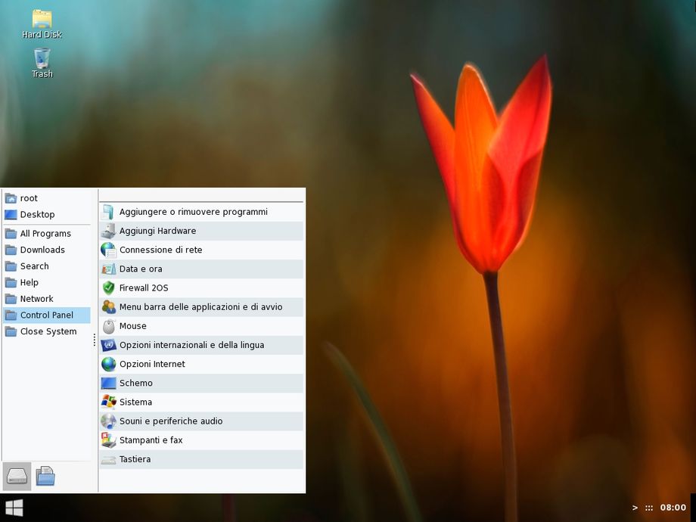
Task: Click the Firewall 2OS shield icon
Action: (x=108, y=287)
